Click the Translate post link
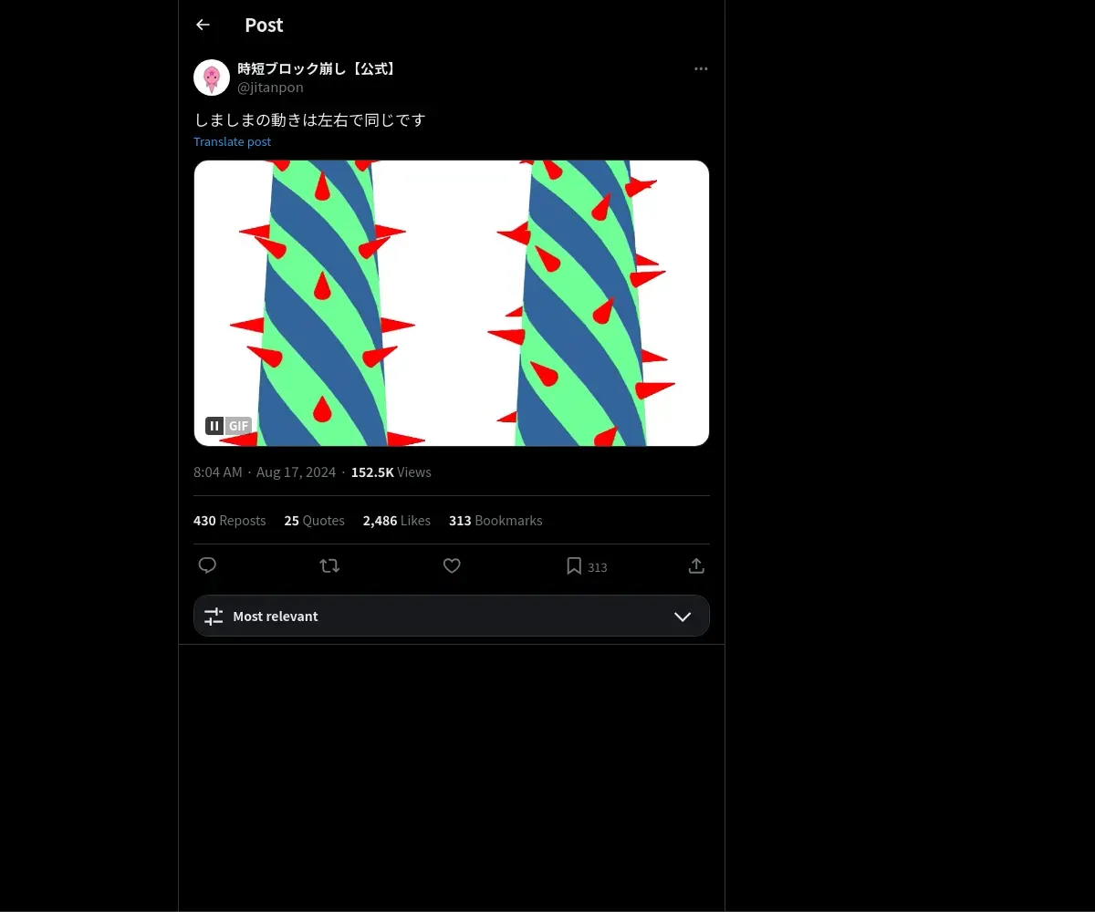This screenshot has height=912, width=1095. (x=232, y=141)
